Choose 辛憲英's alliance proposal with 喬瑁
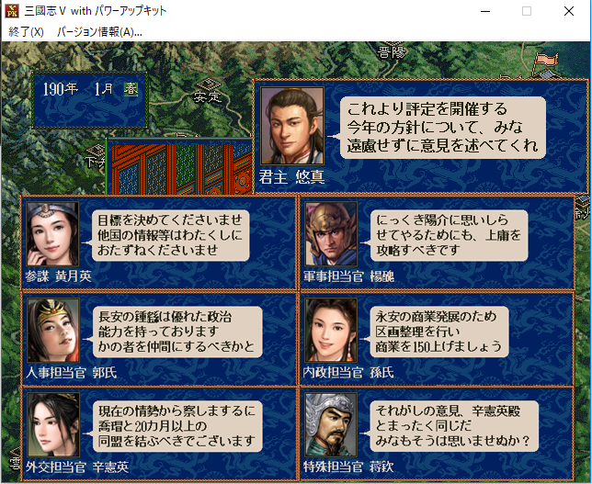Image resolution: width=592 pixels, height=484 pixels. 177,426
